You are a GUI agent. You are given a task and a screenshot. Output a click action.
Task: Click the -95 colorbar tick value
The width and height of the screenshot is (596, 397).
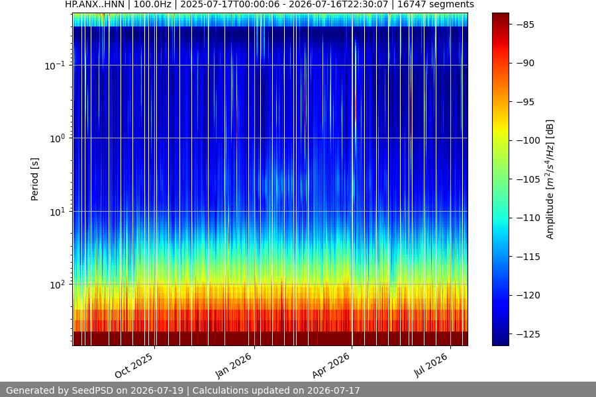coord(526,102)
